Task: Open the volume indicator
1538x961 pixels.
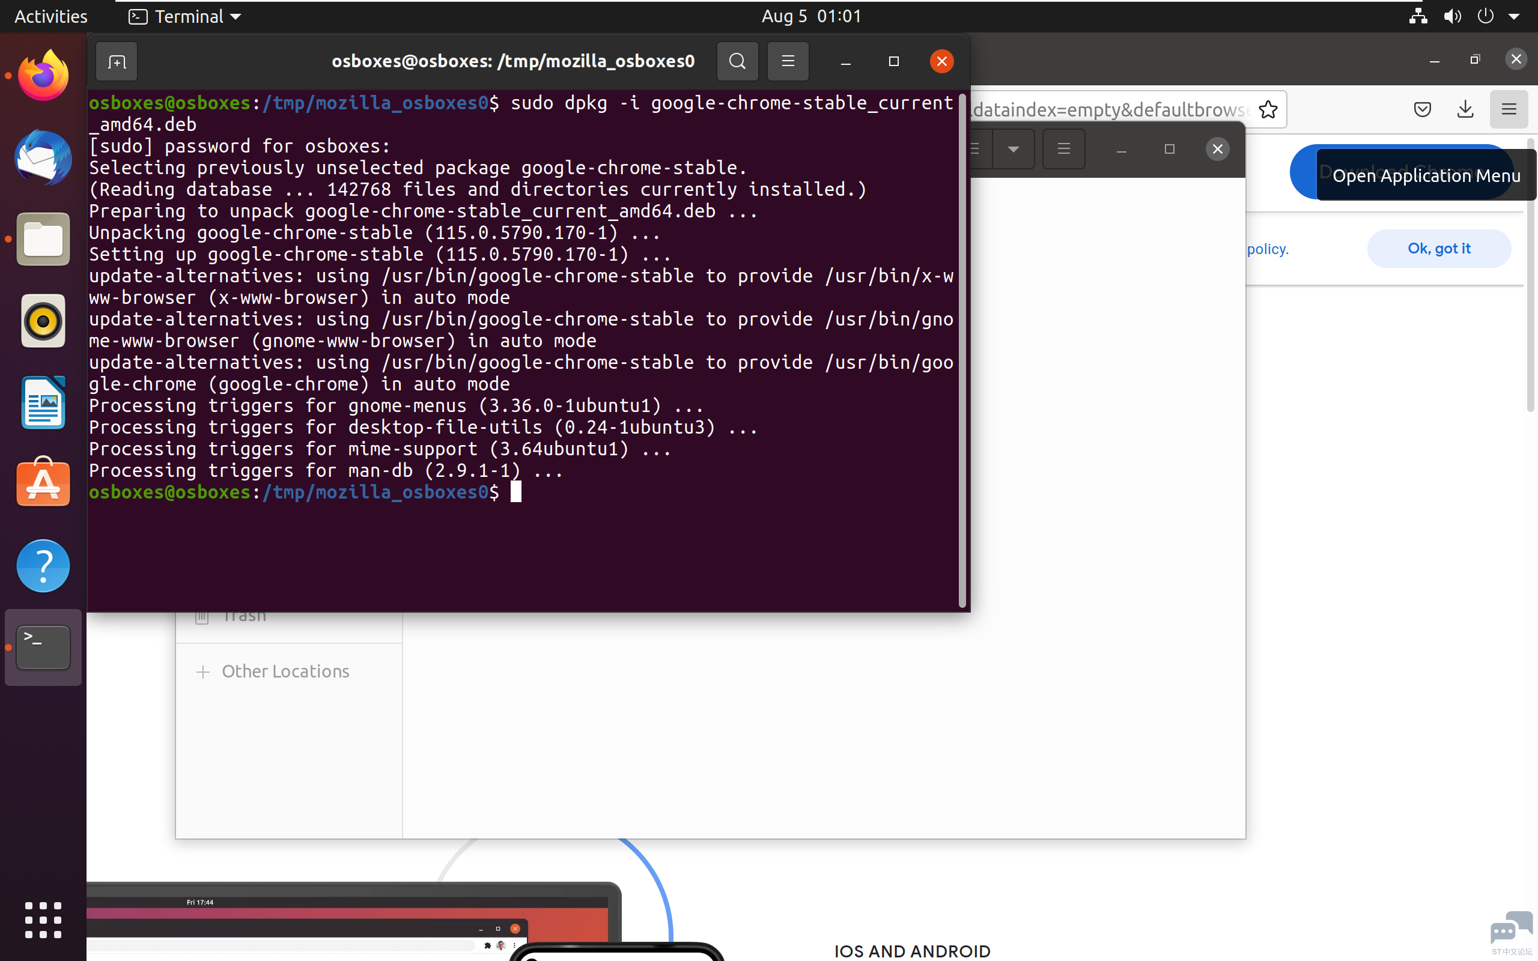Action: [1452, 16]
